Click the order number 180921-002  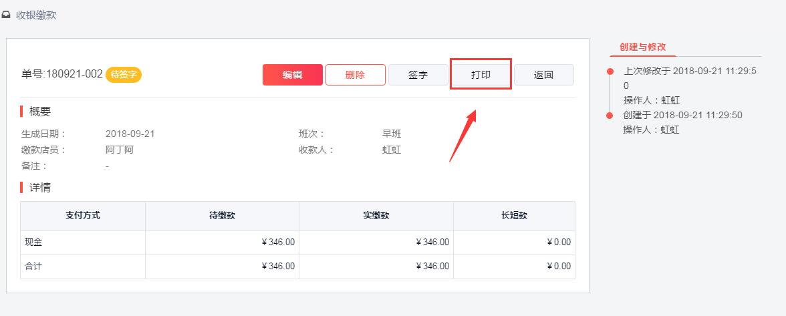click(74, 74)
